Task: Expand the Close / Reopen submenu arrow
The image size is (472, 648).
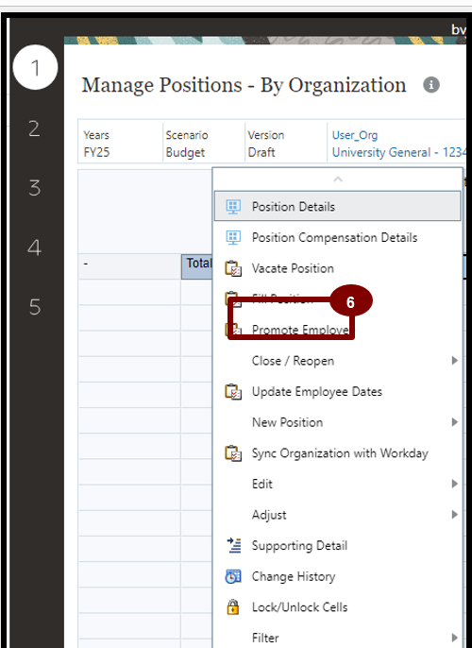Action: pos(454,361)
